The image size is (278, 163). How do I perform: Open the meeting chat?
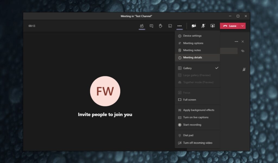coord(151,26)
